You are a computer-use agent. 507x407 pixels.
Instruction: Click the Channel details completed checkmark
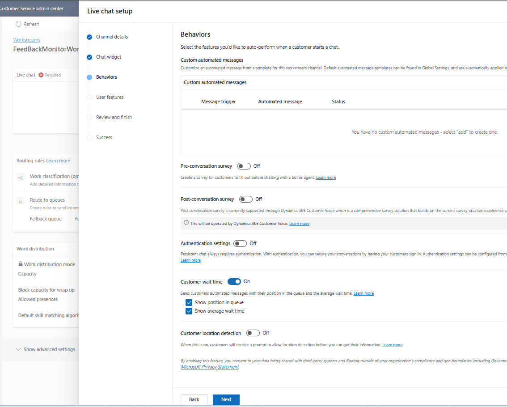[x=89, y=37]
